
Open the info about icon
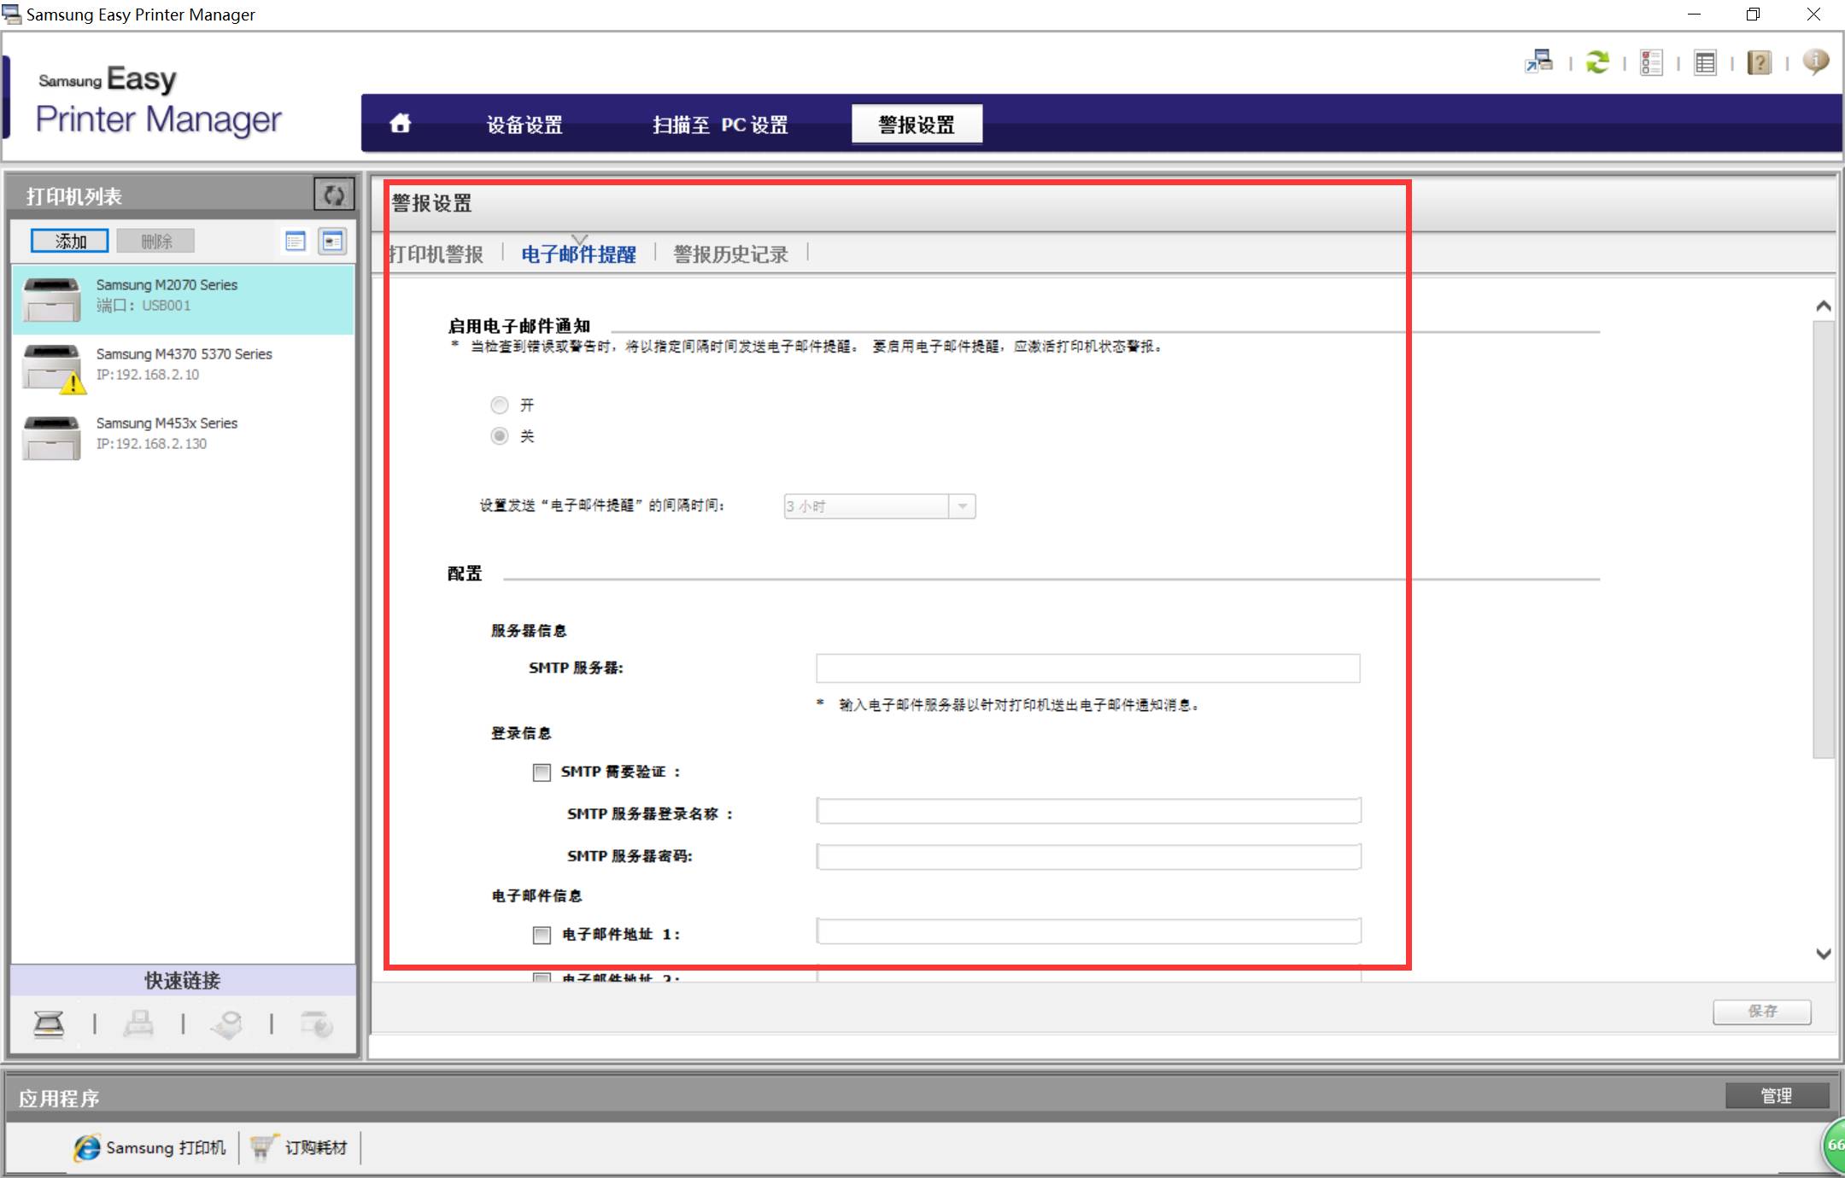(1816, 61)
